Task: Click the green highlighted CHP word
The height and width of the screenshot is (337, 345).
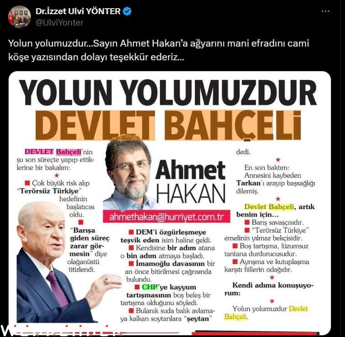Action: pyautogui.click(x=150, y=287)
